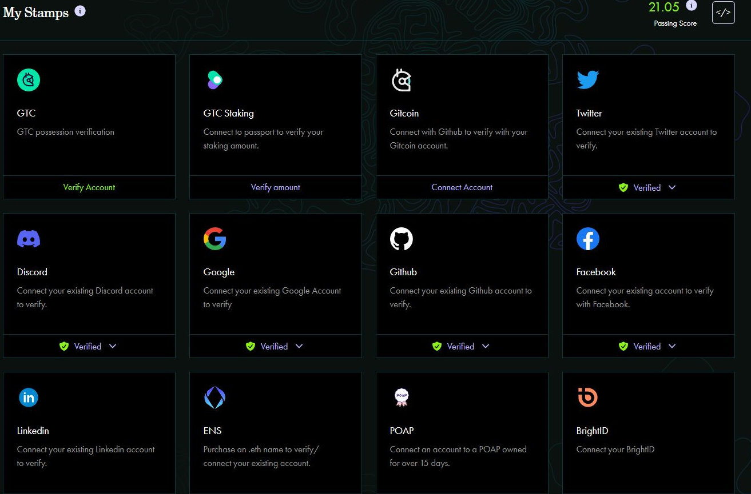
Task: Click 'Connect with Github to verify' description
Action: click(x=459, y=139)
